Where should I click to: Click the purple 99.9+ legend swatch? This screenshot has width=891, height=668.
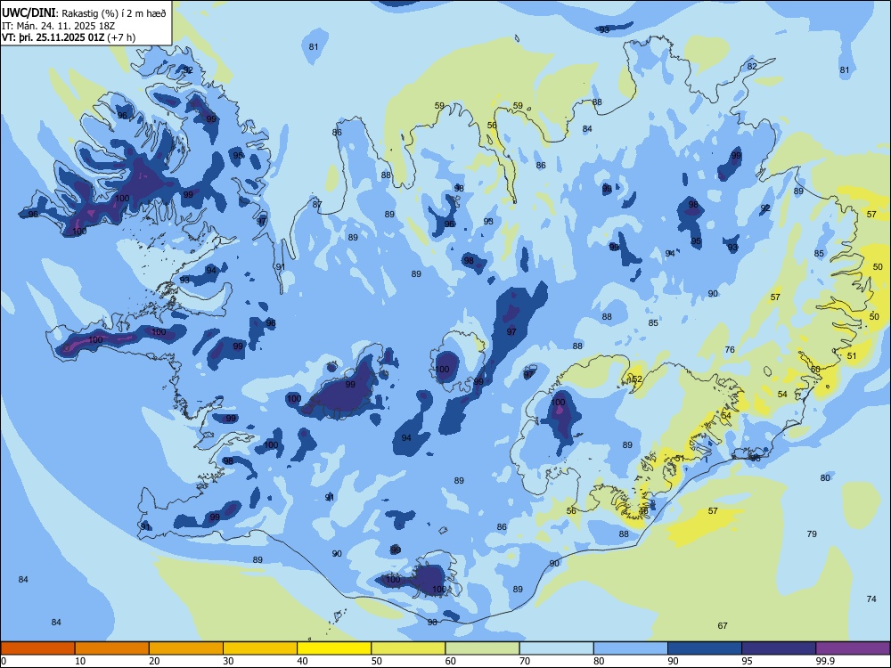tap(853, 648)
